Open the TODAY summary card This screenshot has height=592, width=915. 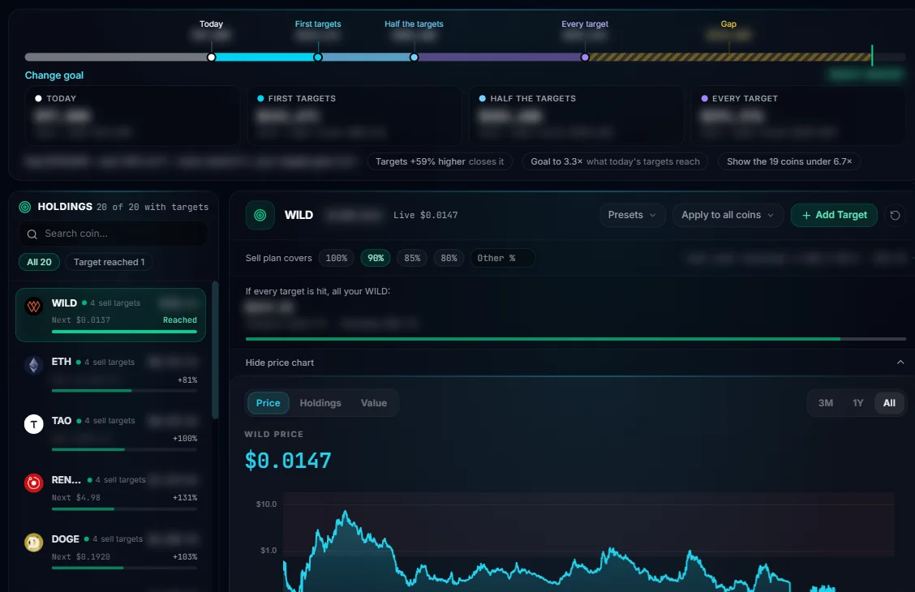click(x=132, y=115)
